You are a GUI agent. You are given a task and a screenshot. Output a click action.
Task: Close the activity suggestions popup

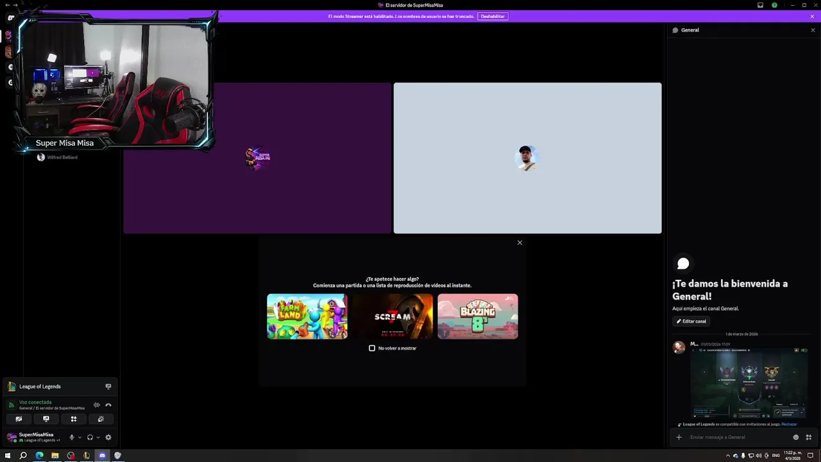pyautogui.click(x=520, y=243)
